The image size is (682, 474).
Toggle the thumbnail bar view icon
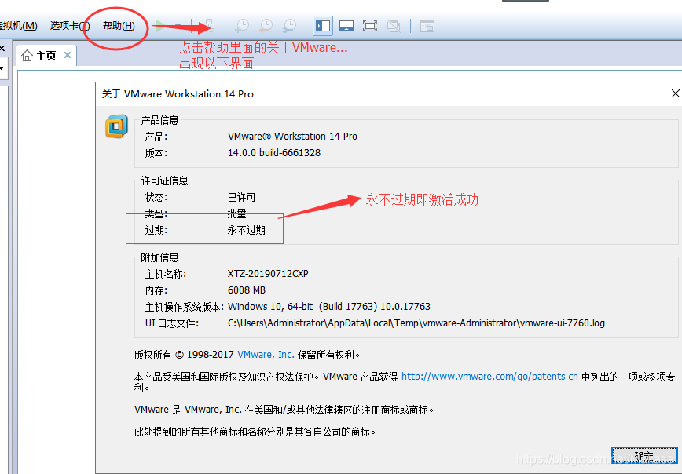pos(346,26)
